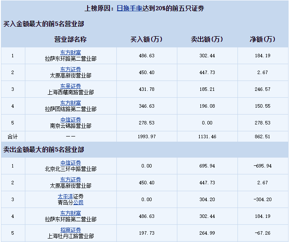The width and height of the screenshot is (289, 242).
Task: Open 东方证券 link in the top-sellers section
Action: pyautogui.click(x=70, y=180)
